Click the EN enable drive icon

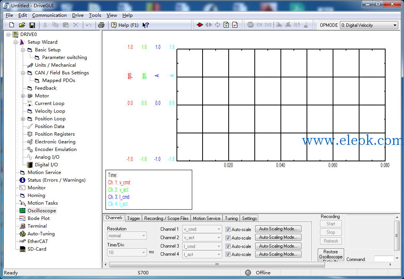(x=259, y=25)
